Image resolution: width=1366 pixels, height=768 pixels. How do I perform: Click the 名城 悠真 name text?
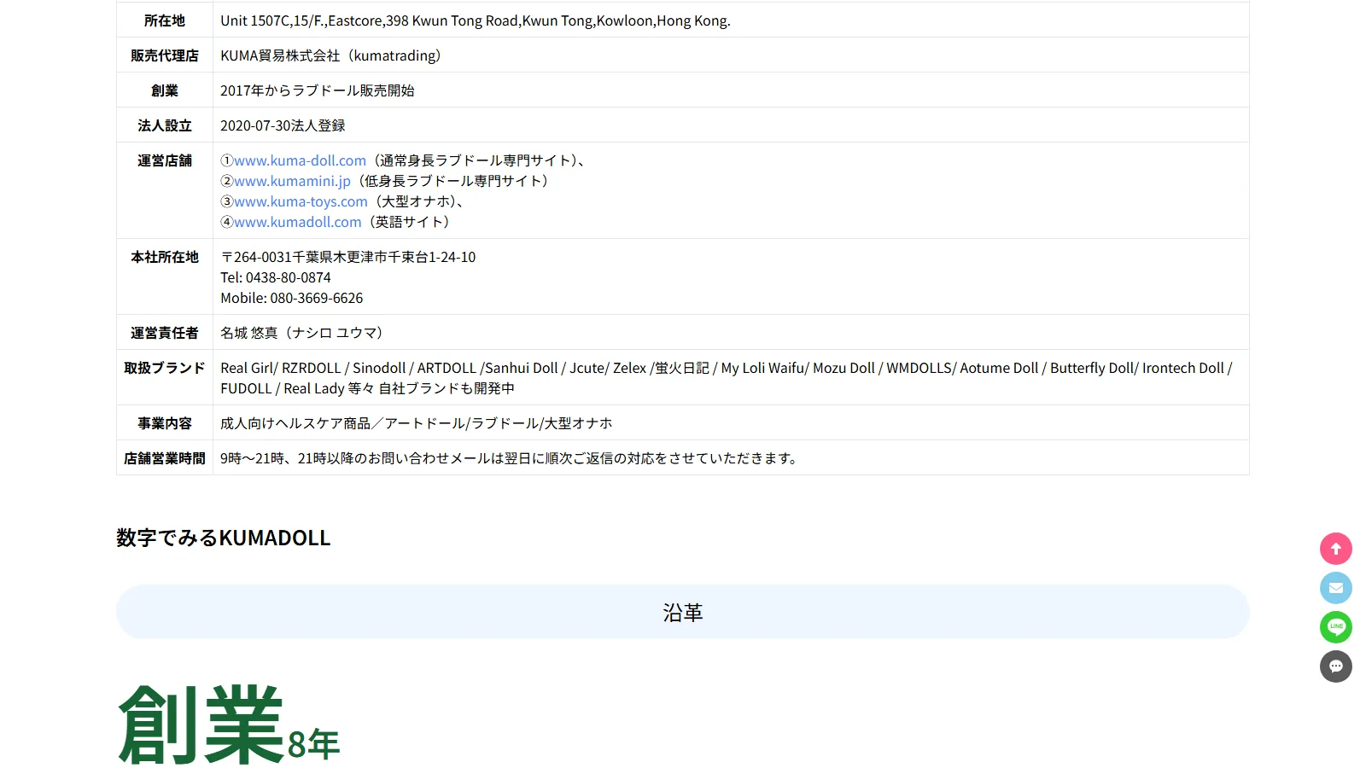[302, 333]
